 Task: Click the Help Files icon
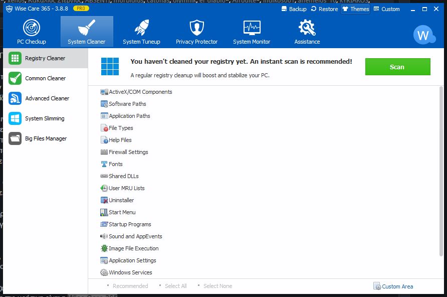(104, 140)
